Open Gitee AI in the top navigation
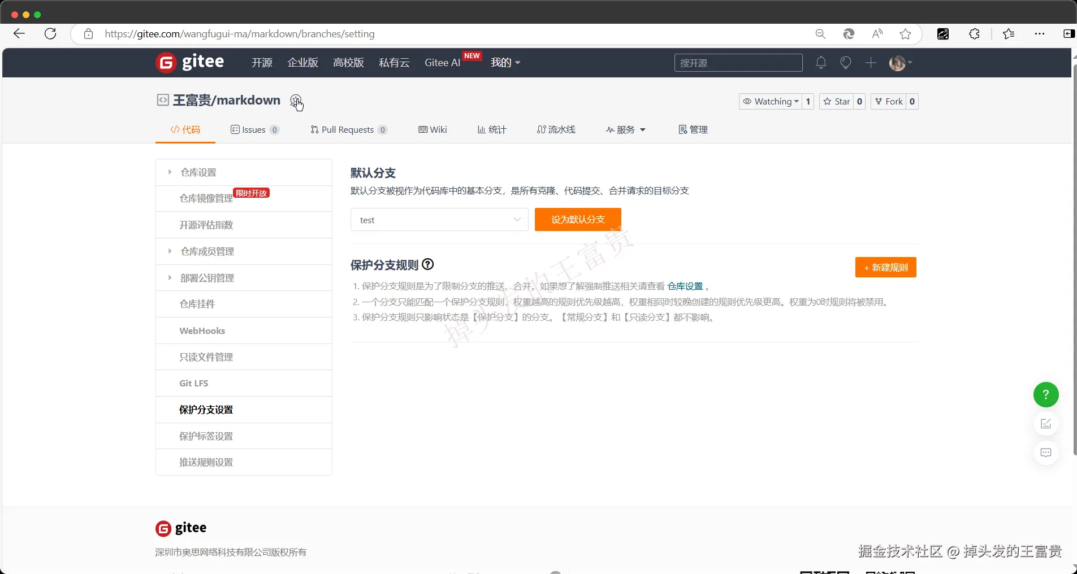 pos(443,63)
